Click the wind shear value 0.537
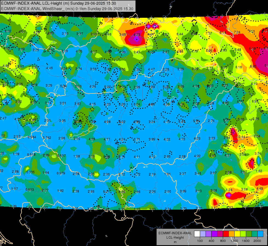Viewport: 268px width, 246px height. [62, 156]
